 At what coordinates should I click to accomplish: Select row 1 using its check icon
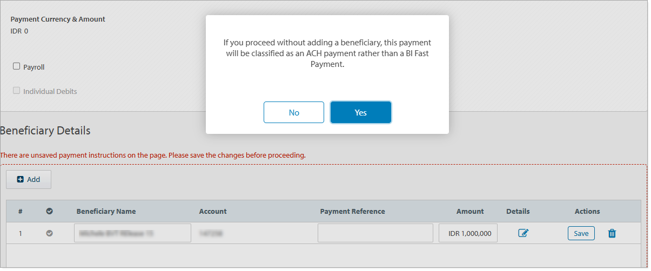(49, 233)
